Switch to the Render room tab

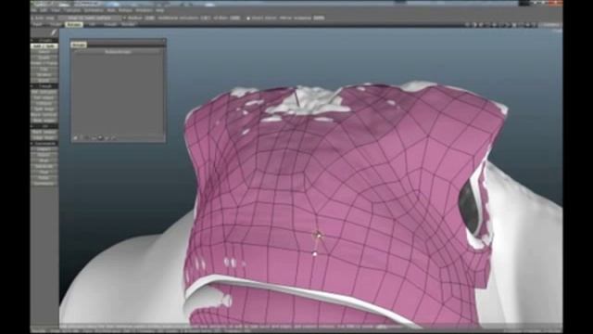click(128, 24)
